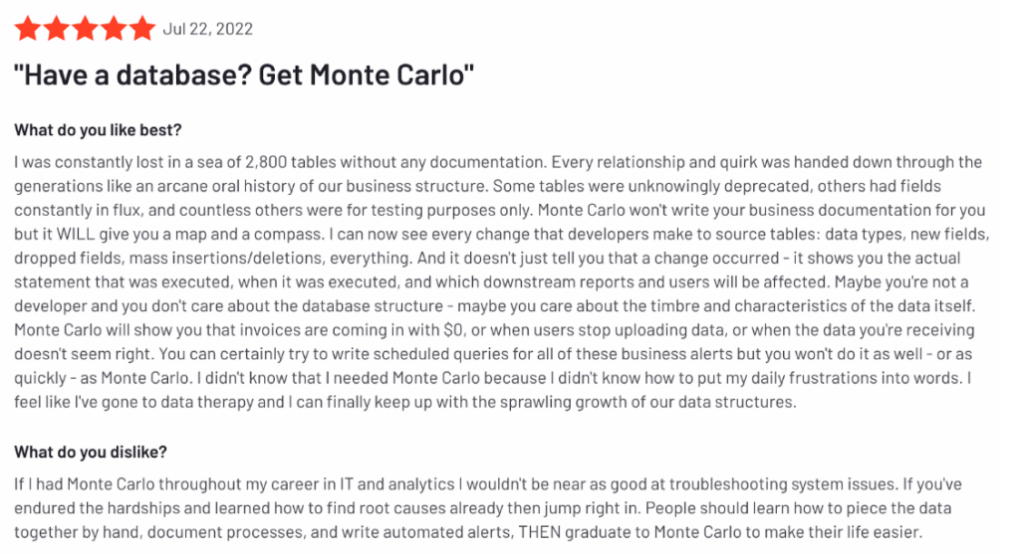Click the "mass insertions/deletions" phrase
The image size is (1020, 554).
tap(226, 259)
